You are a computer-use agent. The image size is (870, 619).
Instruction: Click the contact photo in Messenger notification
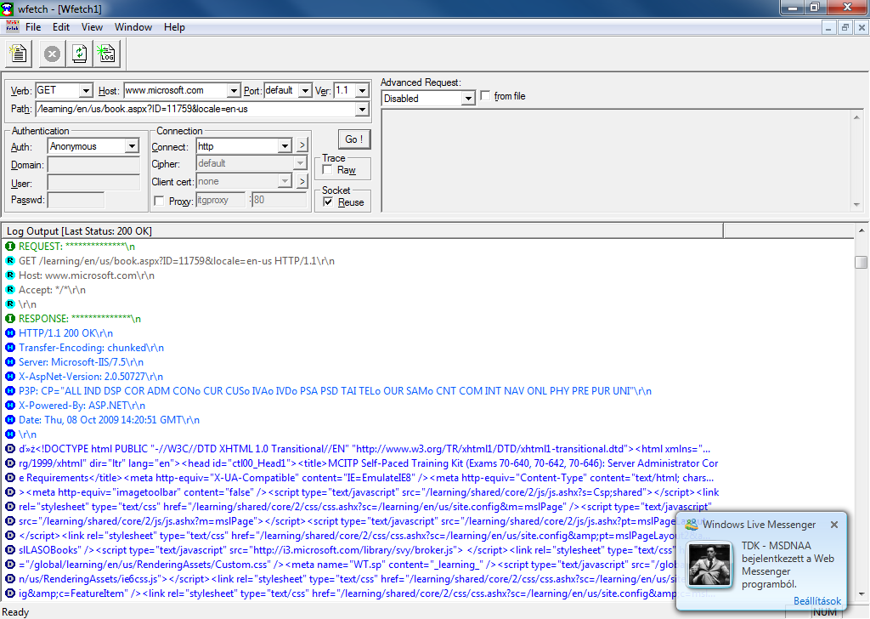pos(709,565)
